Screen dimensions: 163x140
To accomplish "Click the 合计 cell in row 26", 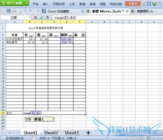I will (14, 113).
